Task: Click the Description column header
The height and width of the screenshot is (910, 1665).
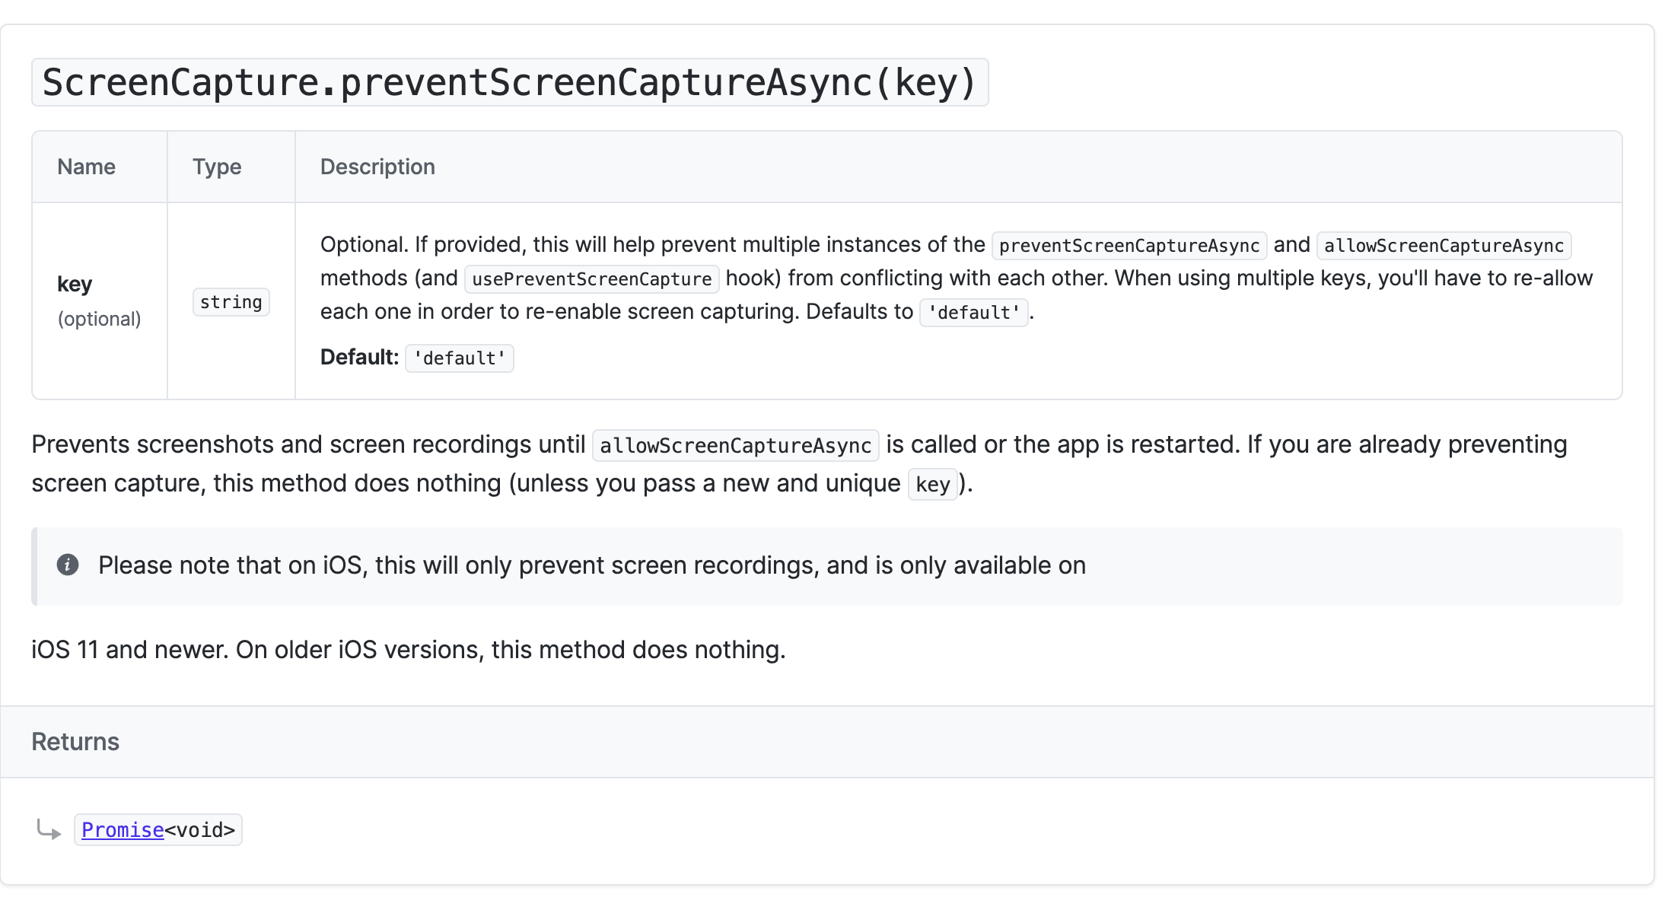Action: click(377, 167)
